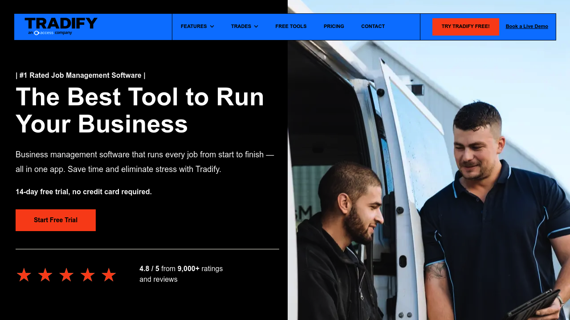This screenshot has height=320, width=570.
Task: Click the chevron next to Features
Action: pyautogui.click(x=212, y=26)
